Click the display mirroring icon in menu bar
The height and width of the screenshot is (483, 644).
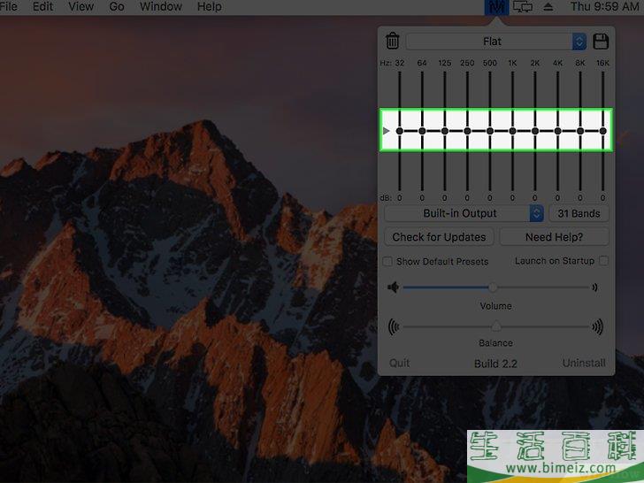click(x=523, y=7)
